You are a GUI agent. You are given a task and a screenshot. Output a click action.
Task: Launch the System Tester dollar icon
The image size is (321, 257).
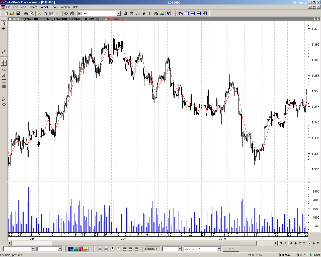[x=150, y=14]
